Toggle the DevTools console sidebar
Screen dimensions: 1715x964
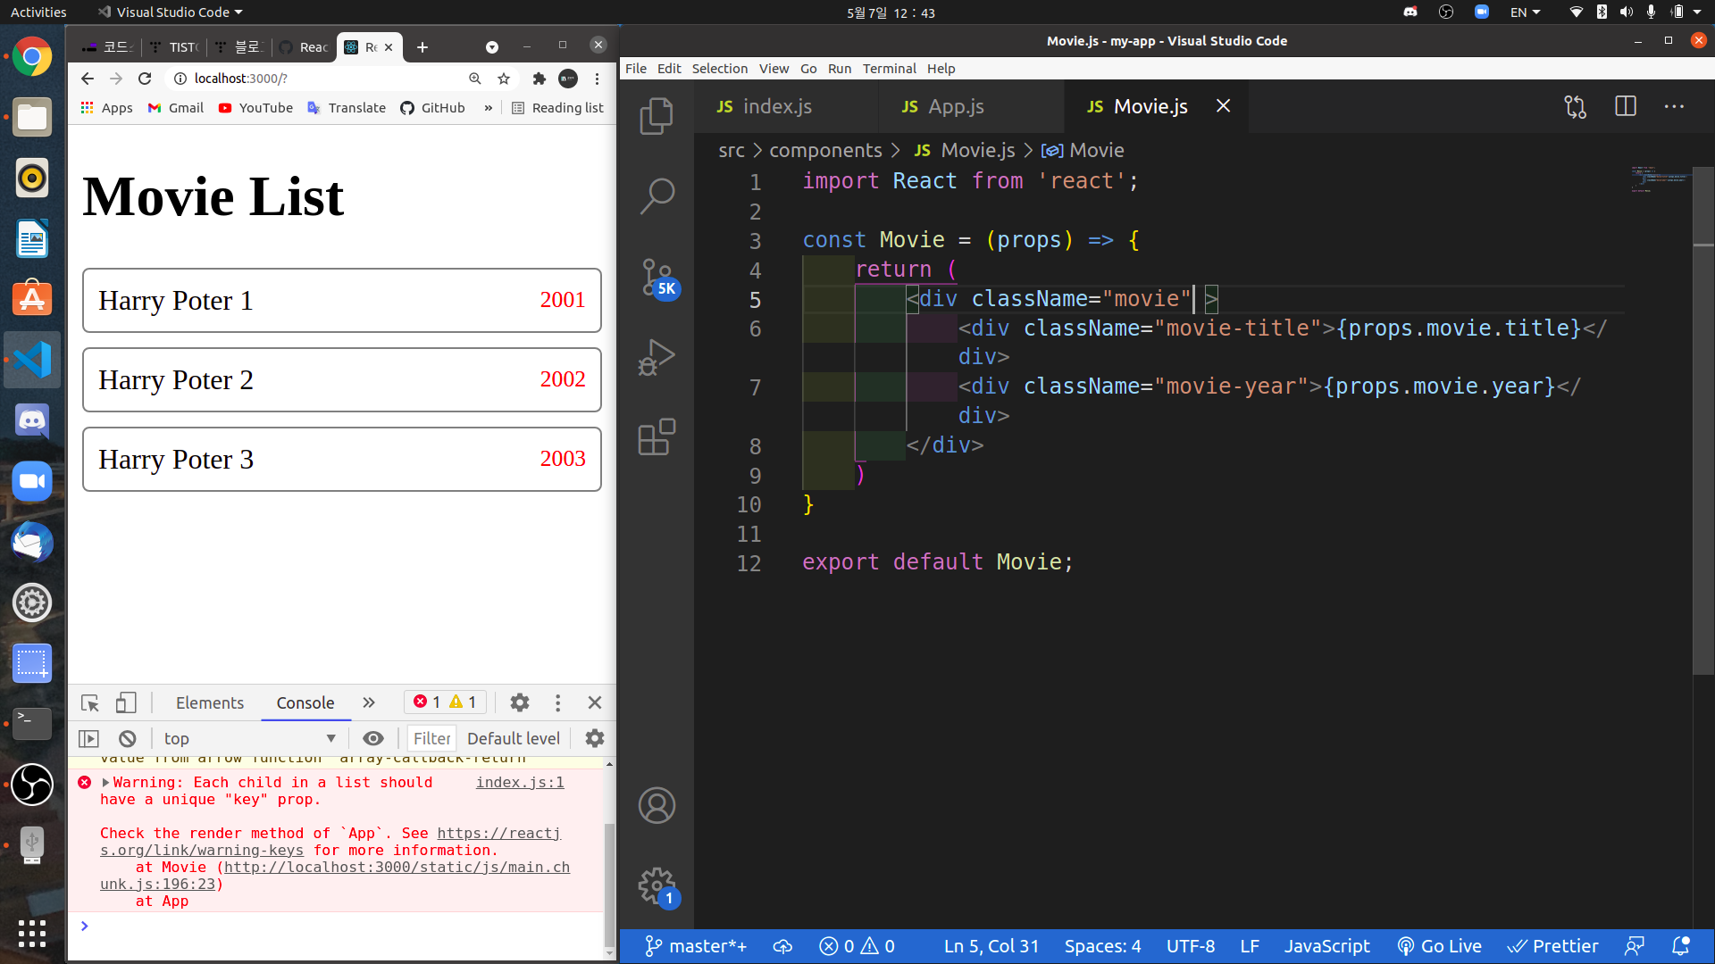(x=88, y=738)
